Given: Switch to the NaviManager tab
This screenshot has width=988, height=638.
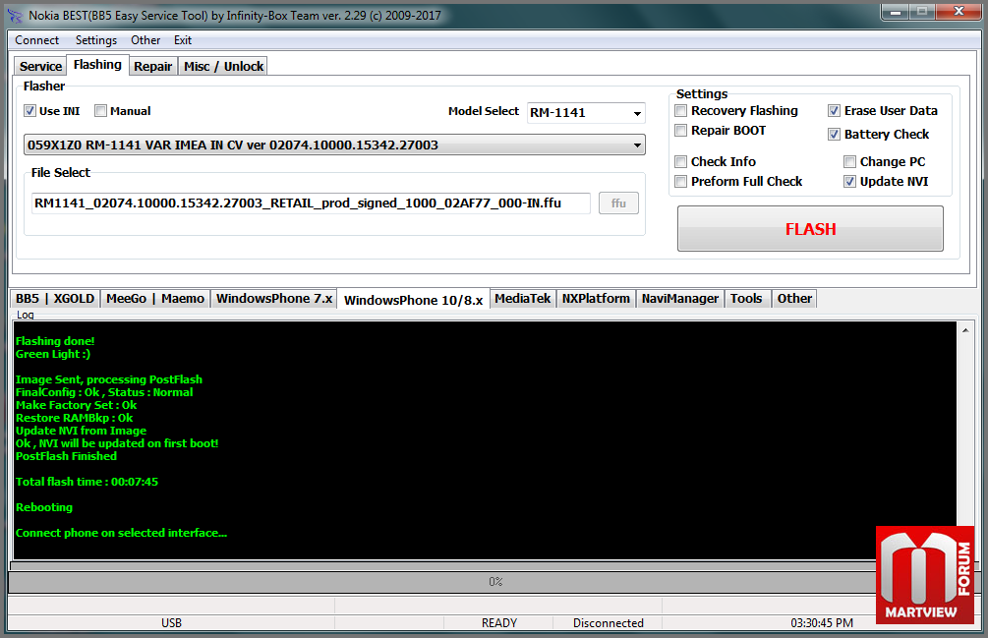Looking at the screenshot, I should pos(680,299).
